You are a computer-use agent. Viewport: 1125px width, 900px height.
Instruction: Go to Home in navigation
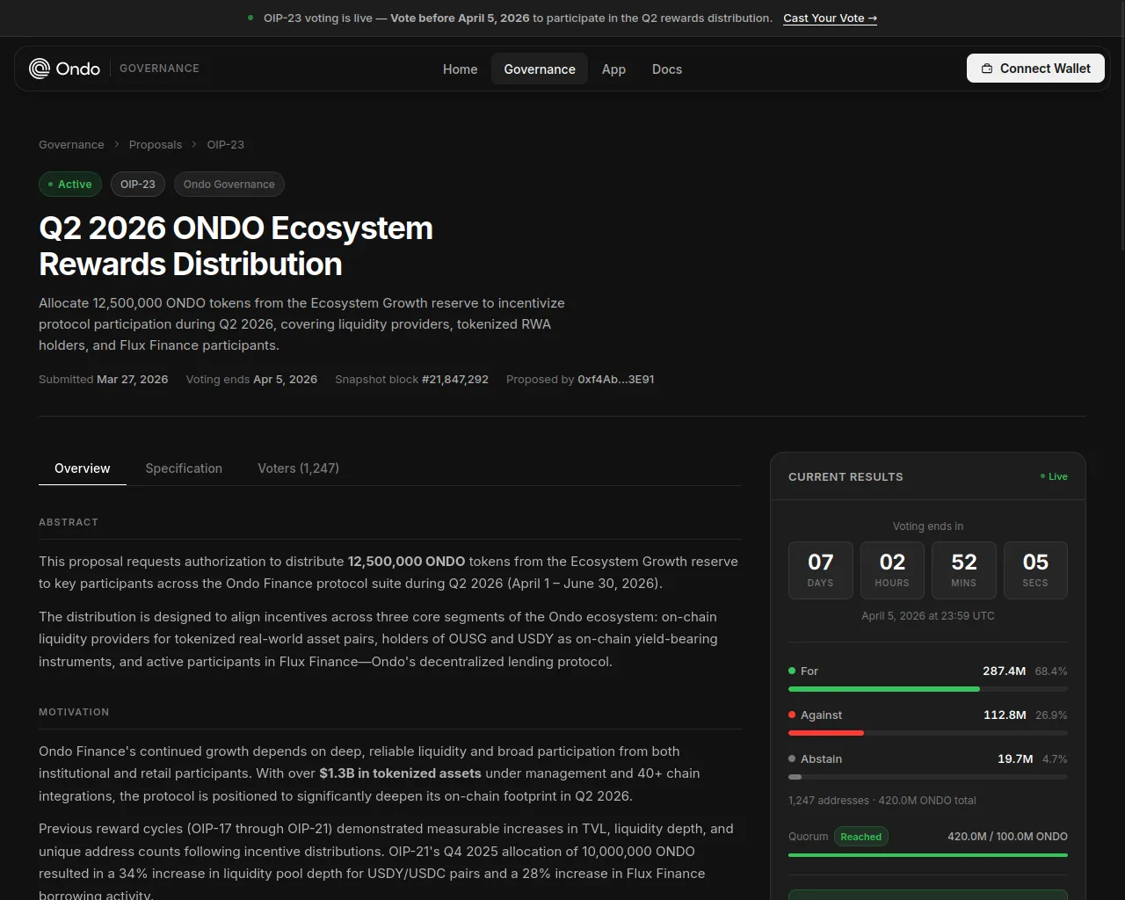coord(460,69)
